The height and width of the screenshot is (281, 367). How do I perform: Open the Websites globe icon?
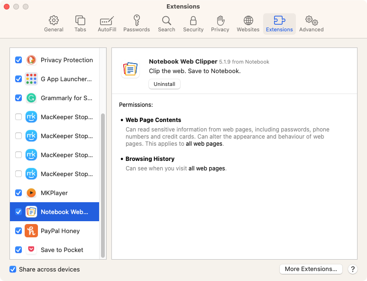[x=248, y=20]
